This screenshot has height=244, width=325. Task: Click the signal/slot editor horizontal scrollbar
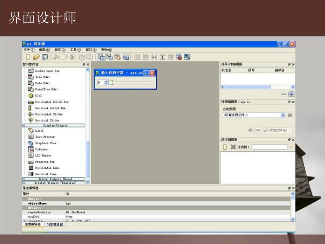tap(258, 87)
